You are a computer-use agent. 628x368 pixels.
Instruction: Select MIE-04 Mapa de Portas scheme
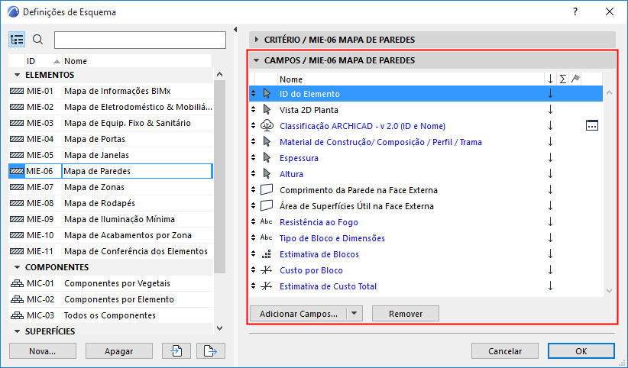[111, 139]
